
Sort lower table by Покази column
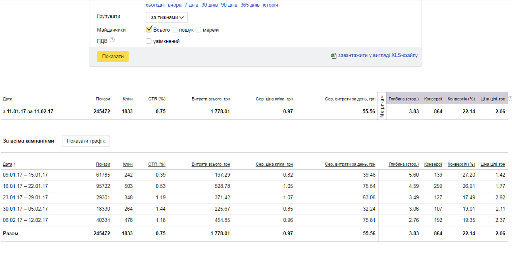point(103,164)
